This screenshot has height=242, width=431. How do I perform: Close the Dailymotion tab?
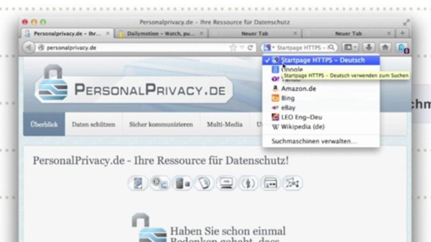click(201, 33)
